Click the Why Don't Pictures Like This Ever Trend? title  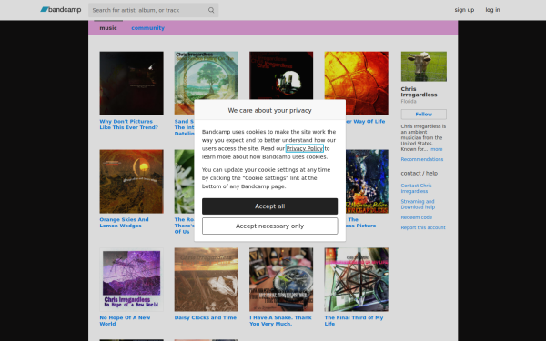point(129,125)
